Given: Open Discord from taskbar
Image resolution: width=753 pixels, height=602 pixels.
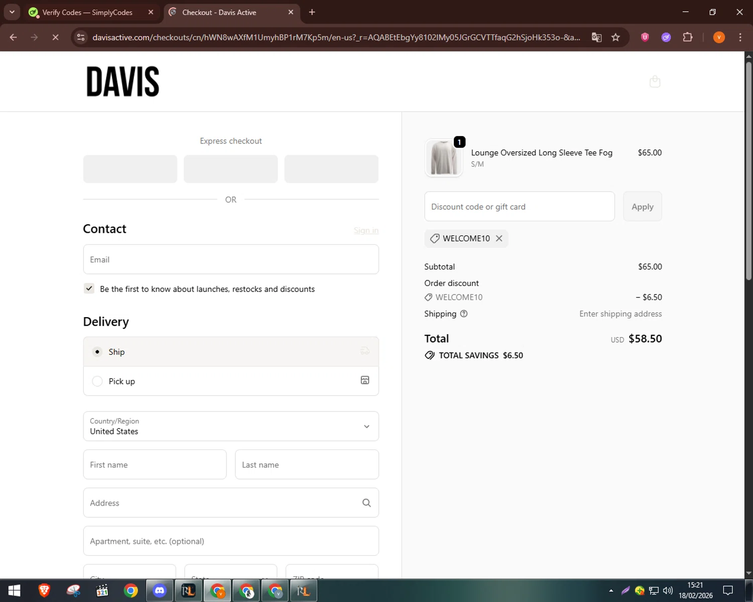Looking at the screenshot, I should tap(160, 590).
